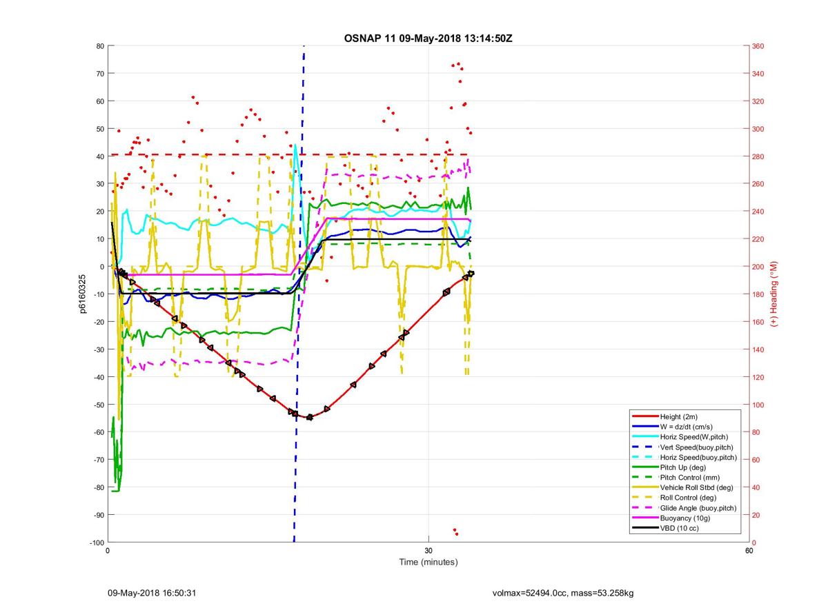
Task: Click right heading axis tick '360'
Action: click(x=758, y=46)
